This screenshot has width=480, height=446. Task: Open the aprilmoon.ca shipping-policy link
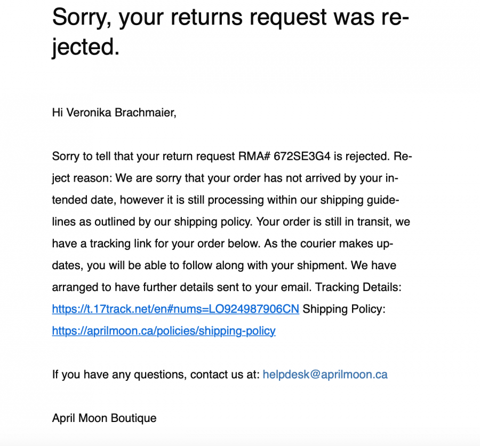pos(164,331)
